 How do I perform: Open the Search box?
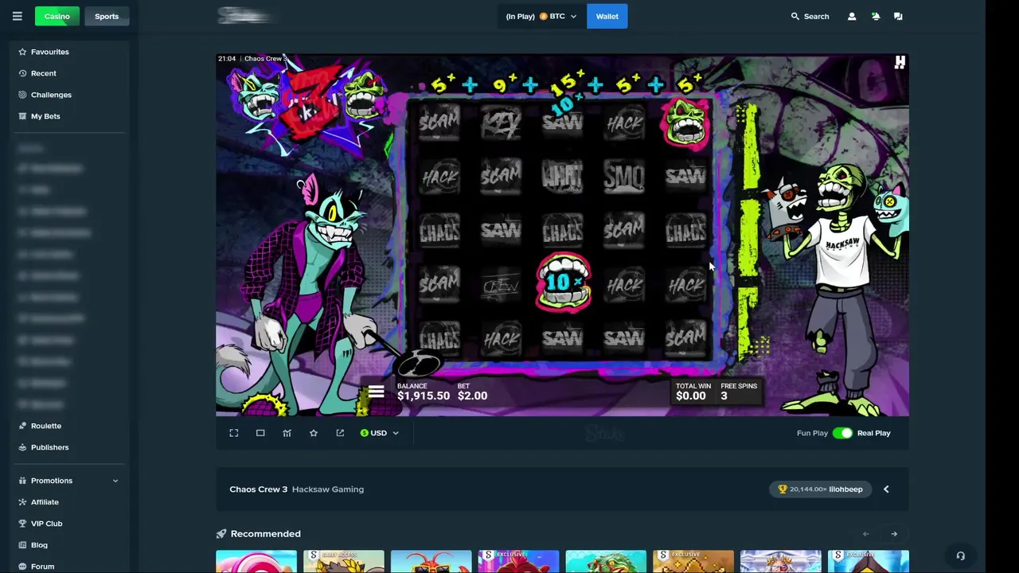click(x=810, y=16)
